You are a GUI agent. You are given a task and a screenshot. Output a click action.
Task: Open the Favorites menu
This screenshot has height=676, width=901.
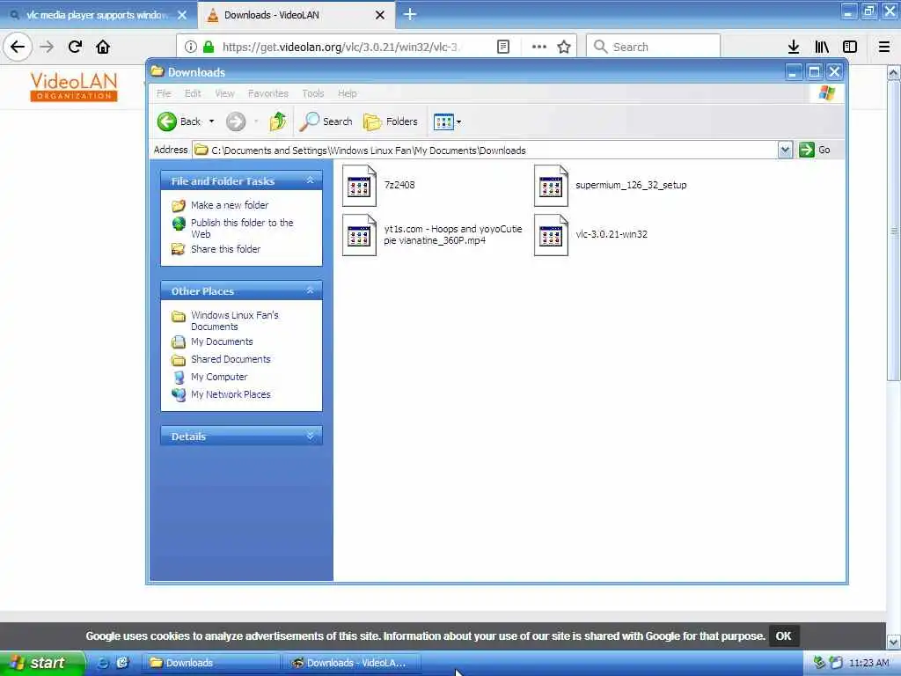click(x=267, y=93)
